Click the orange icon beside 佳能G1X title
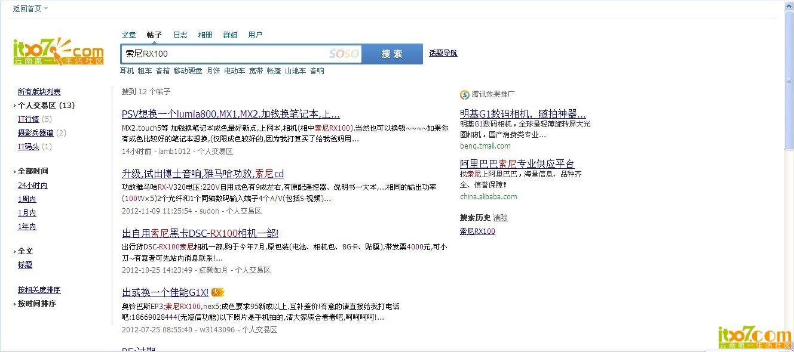This screenshot has height=352, width=794. [218, 292]
